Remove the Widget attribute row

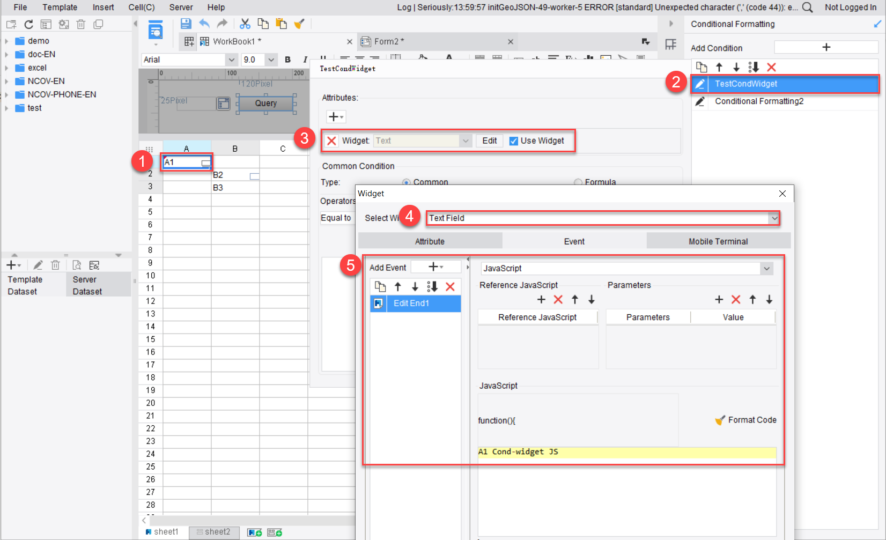coord(331,140)
